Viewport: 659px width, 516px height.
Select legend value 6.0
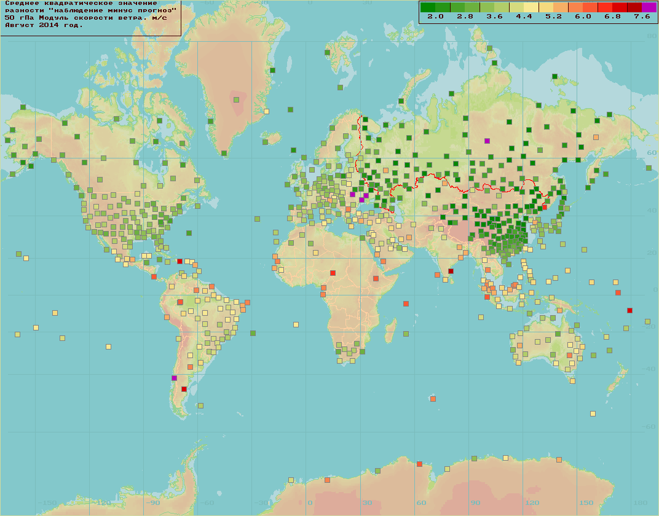point(583,17)
